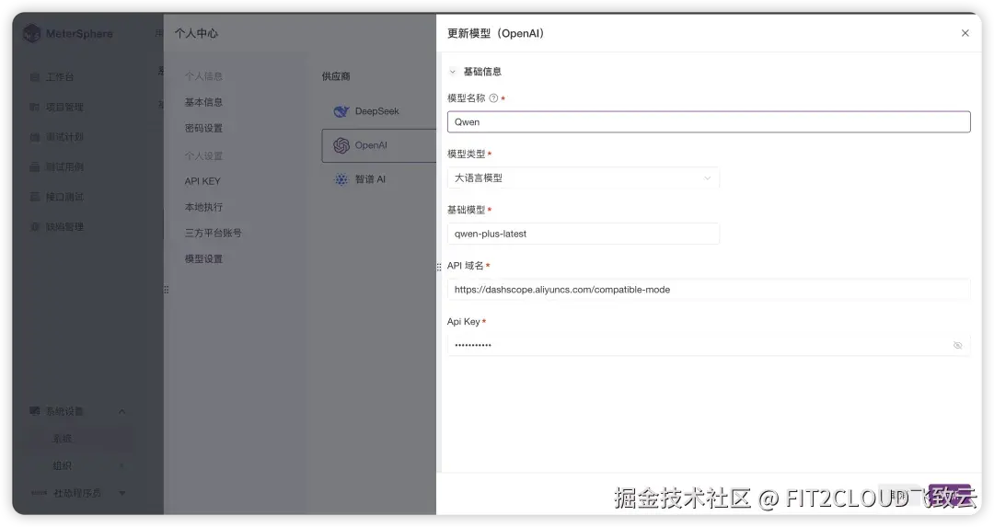Click the masked Api Key input field
Viewport: 994px width, 527px height.
(708, 345)
